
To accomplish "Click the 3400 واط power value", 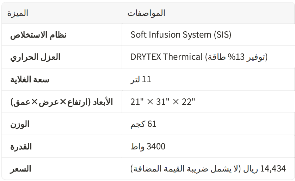I will point(148,147).
